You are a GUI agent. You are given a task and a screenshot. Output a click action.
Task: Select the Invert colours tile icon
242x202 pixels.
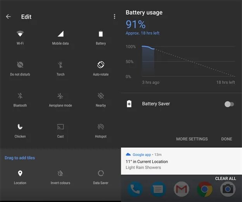point(60,173)
